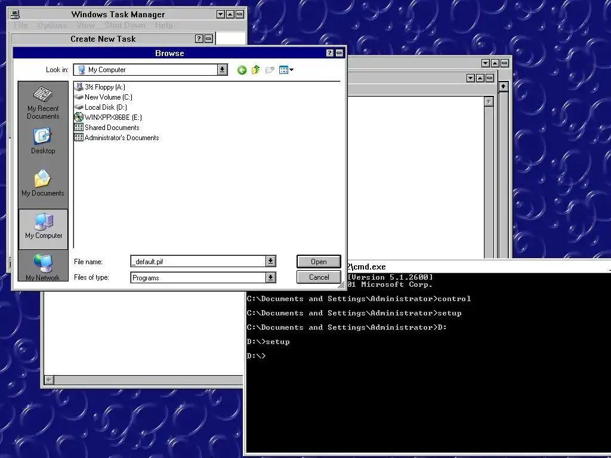The height and width of the screenshot is (458, 611).
Task: Select Local Disk (D:) drive
Action: (100, 107)
